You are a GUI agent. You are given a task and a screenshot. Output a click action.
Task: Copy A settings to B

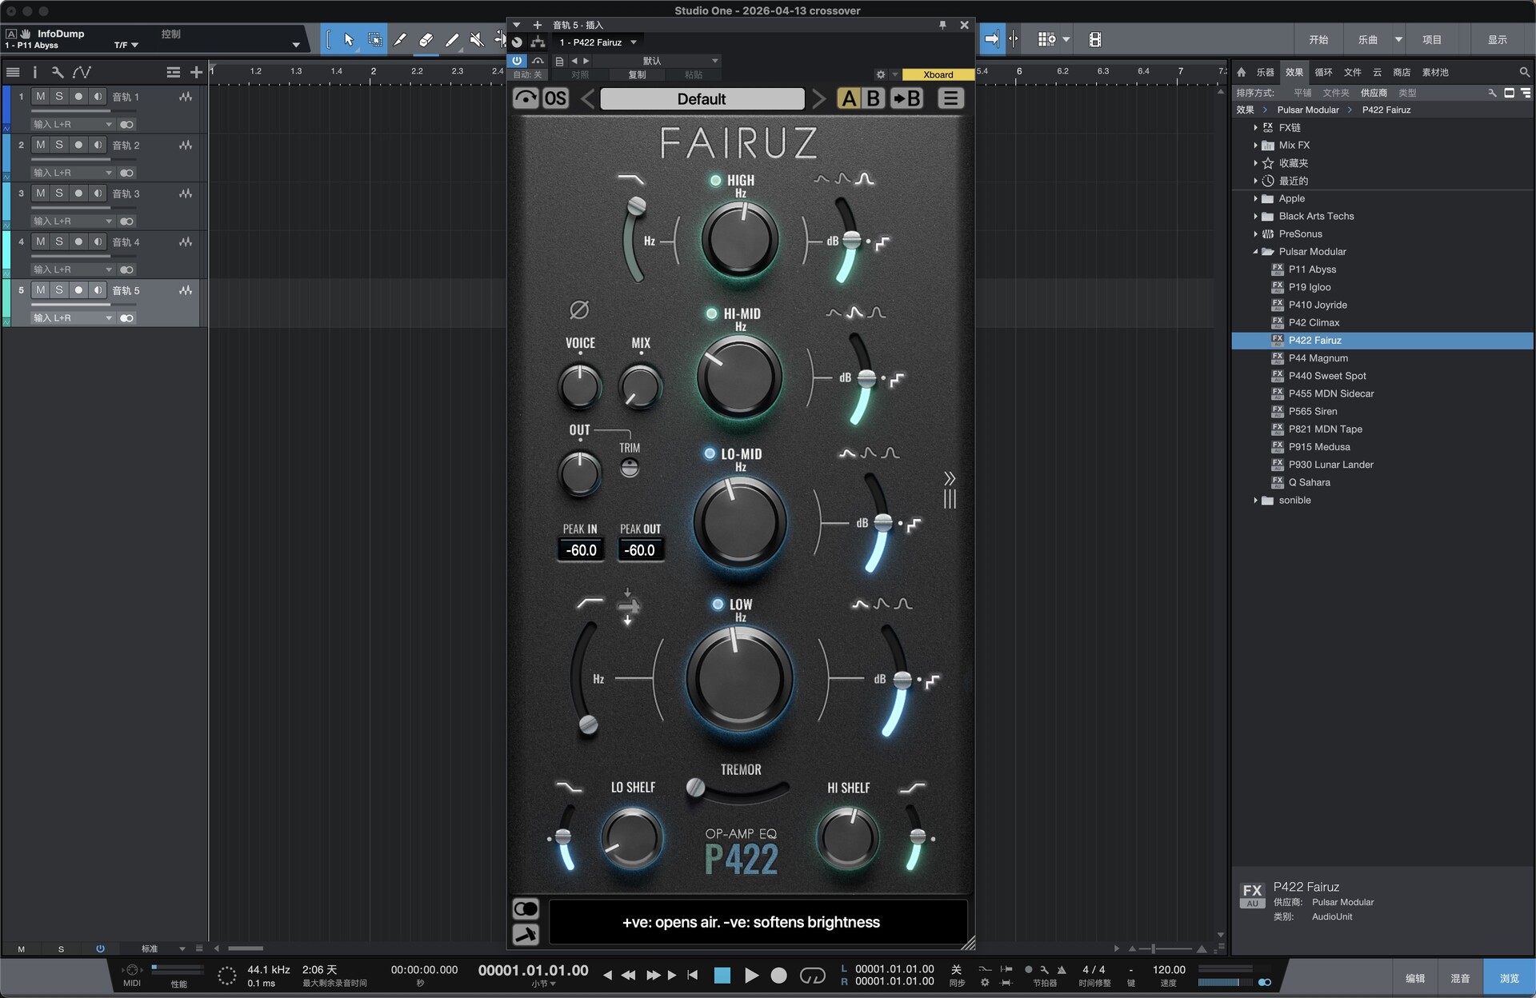[906, 98]
